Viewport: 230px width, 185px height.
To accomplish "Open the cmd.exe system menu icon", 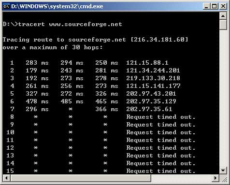I will pyautogui.click(x=6, y=6).
